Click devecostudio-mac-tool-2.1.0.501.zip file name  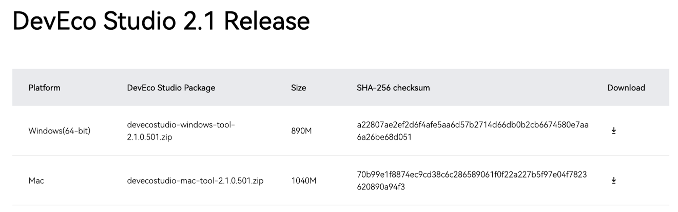click(195, 181)
